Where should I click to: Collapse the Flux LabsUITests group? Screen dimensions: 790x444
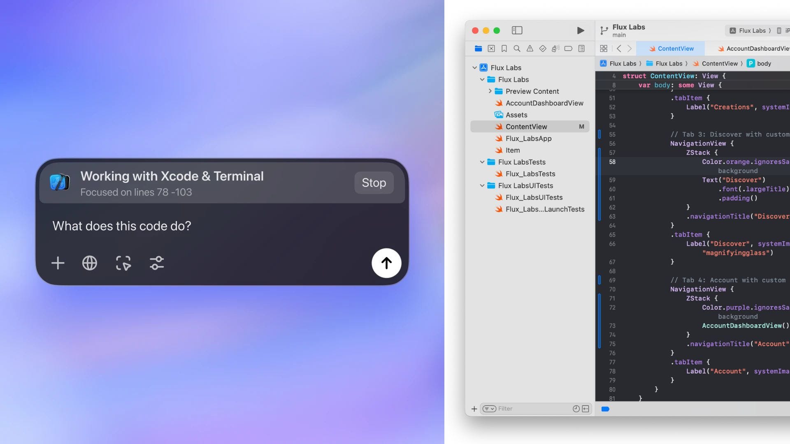482,185
